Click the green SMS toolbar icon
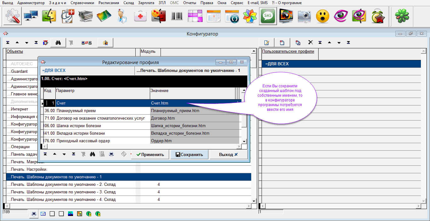The width and height of the screenshot is (430, 221). 268,16
